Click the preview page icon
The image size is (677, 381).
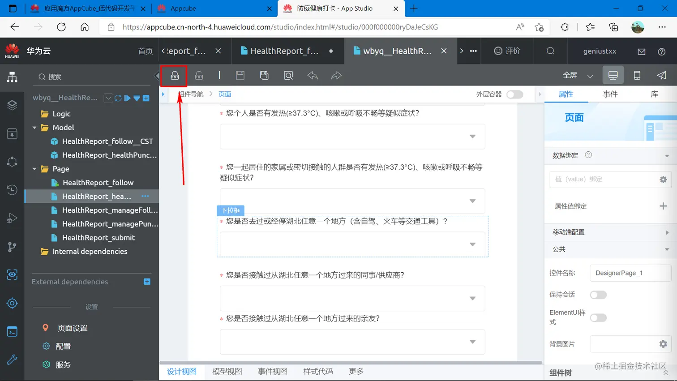(288, 75)
